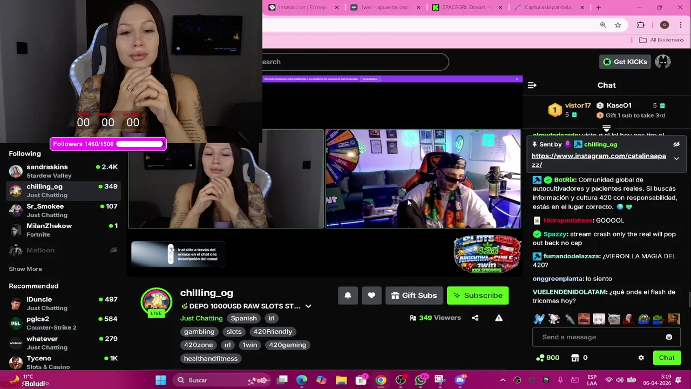
Task: Open sandraskins in the Following list
Action: pos(64,171)
